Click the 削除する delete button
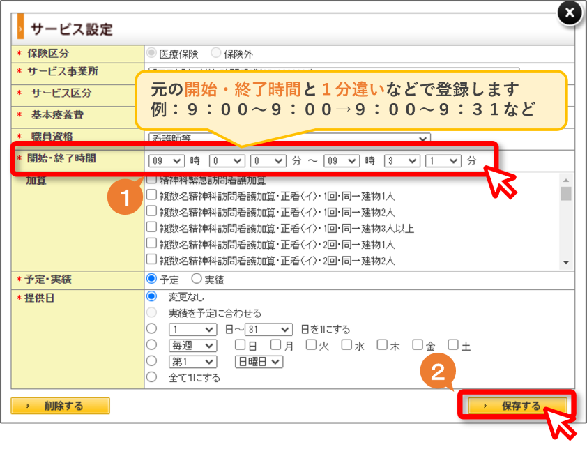Viewport: 587px width, 449px height. (60, 406)
